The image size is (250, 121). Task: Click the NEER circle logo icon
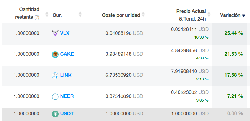click(x=55, y=97)
